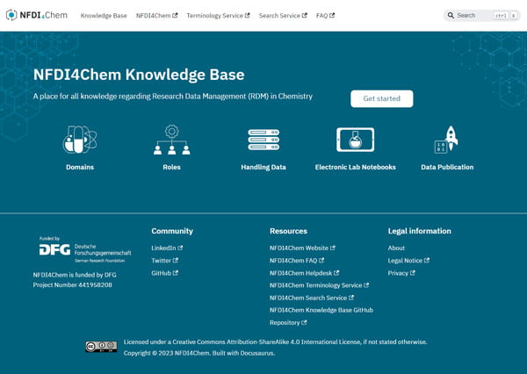Open the NFDI4Chem Website resource link

click(302, 248)
